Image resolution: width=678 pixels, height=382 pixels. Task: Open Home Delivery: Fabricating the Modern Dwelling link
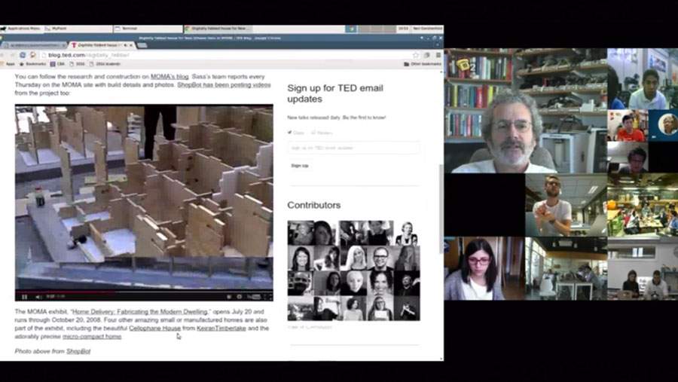coord(139,311)
